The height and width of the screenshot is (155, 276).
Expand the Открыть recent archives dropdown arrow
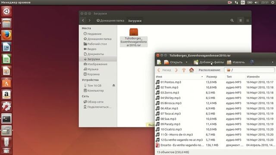pos(187,62)
